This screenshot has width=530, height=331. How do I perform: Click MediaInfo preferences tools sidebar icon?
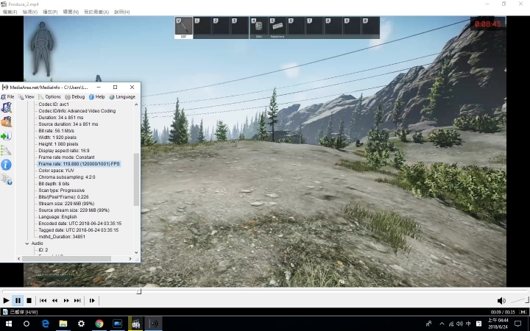(x=7, y=150)
